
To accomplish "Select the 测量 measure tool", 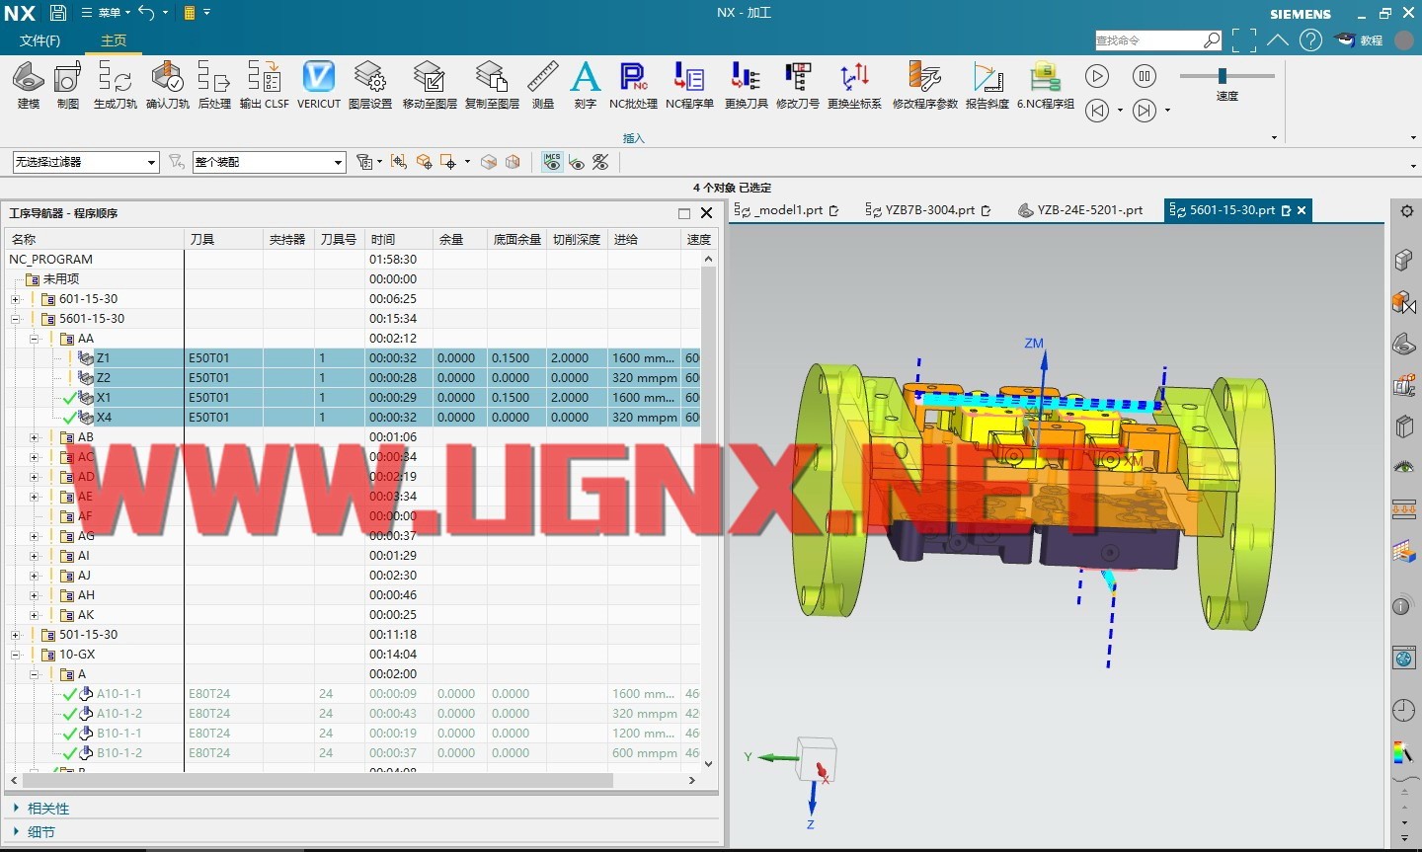I will (543, 85).
